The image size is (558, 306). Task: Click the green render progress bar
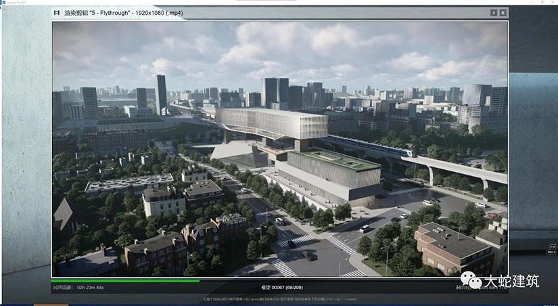pyautogui.click(x=125, y=281)
